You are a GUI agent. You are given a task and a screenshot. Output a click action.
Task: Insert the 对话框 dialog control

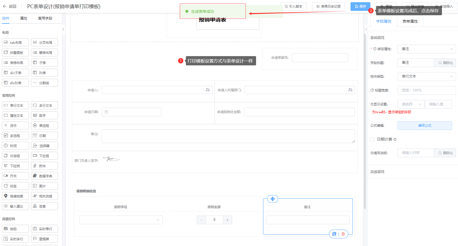pyautogui.click(x=15, y=156)
